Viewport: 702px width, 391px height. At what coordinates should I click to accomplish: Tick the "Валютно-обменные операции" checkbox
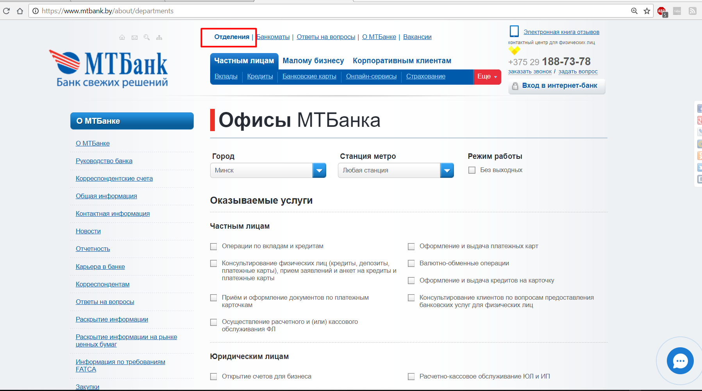pyautogui.click(x=411, y=263)
